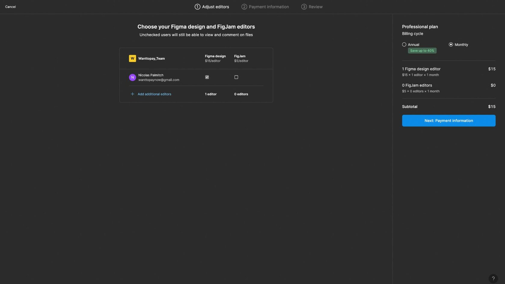
Task: Click the Add additional editors link
Action: [x=154, y=94]
